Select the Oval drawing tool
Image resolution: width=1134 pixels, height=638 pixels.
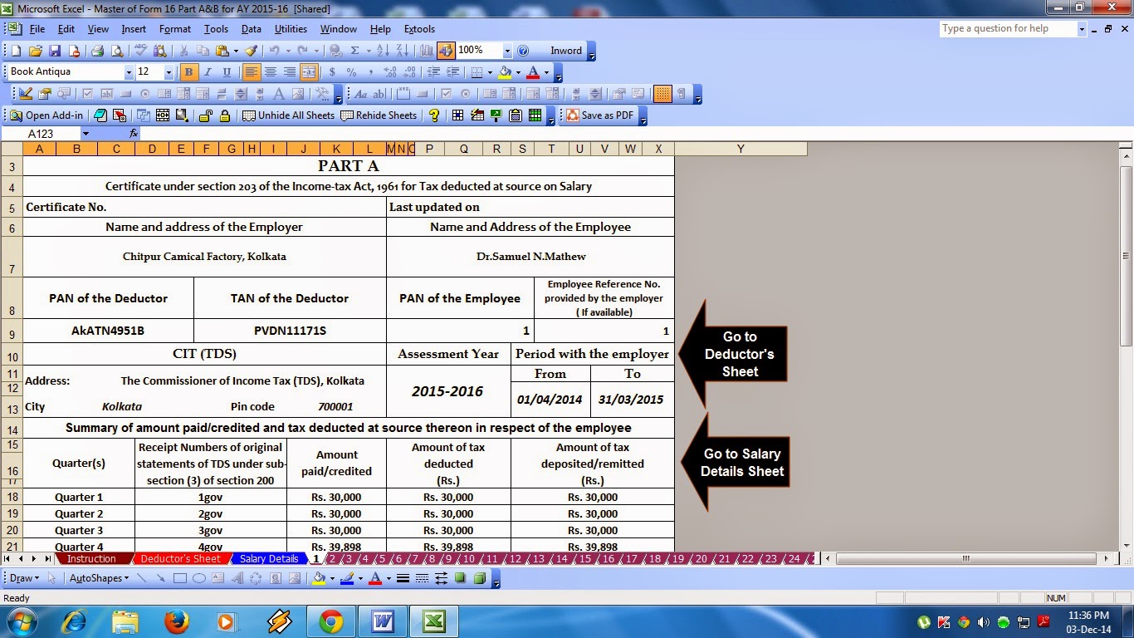tap(199, 578)
